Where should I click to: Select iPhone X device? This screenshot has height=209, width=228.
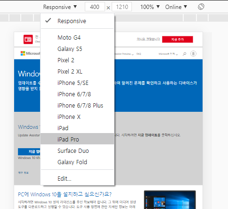(x=77, y=117)
